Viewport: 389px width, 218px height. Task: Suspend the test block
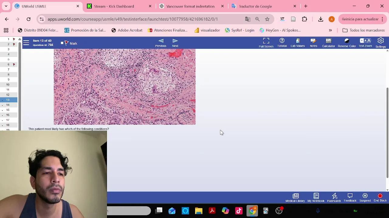click(365, 198)
